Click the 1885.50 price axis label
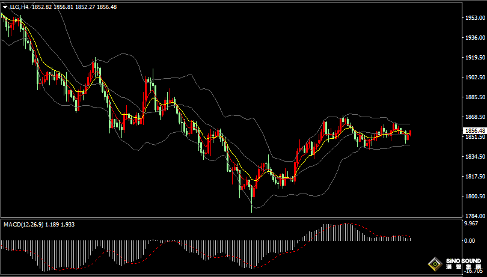487x277 pixels. pos(474,97)
